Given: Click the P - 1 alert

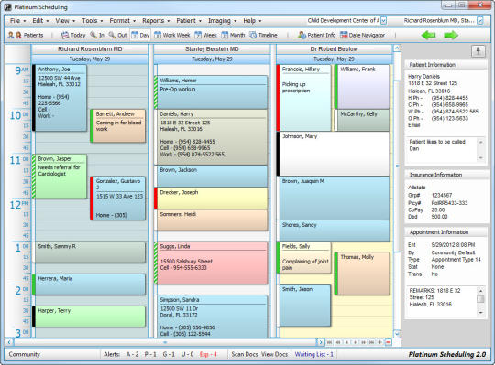Looking at the screenshot, I should (x=150, y=354).
